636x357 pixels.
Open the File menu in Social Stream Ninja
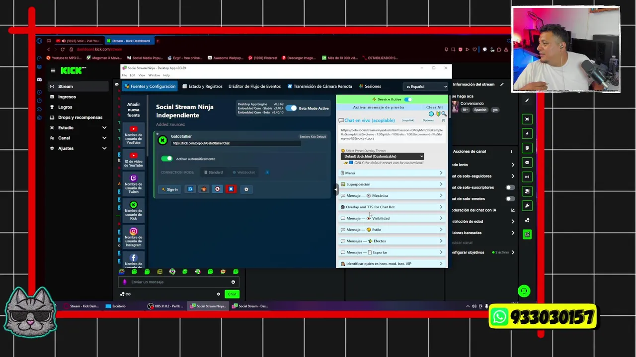[124, 75]
